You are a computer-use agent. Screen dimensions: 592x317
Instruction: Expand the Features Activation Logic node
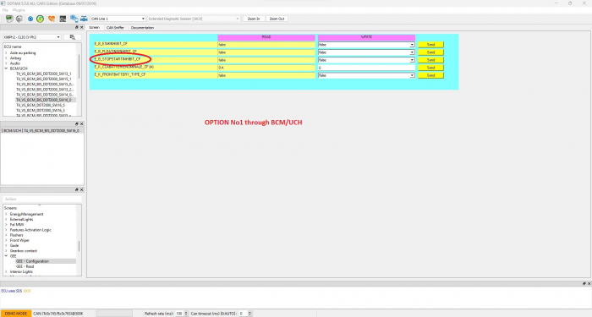(6, 230)
